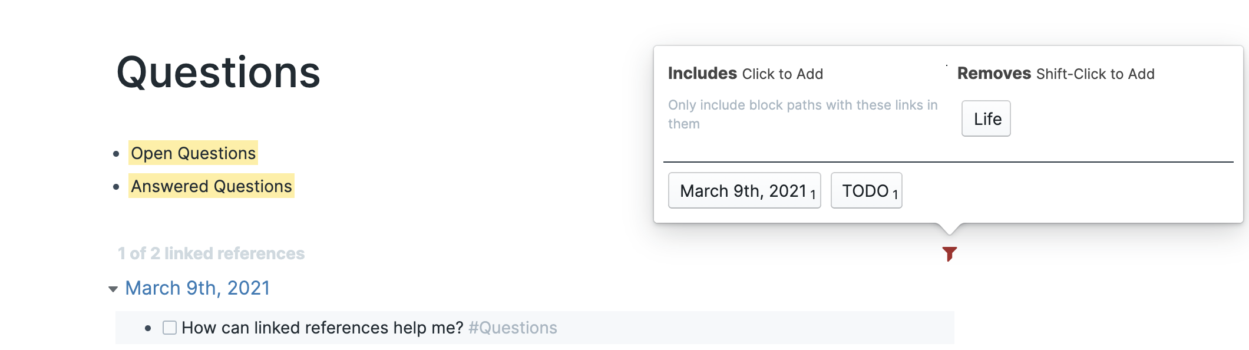Screen dimensions: 1249x350
Task: Click the bullet beside Open Questions
Action: [115, 153]
